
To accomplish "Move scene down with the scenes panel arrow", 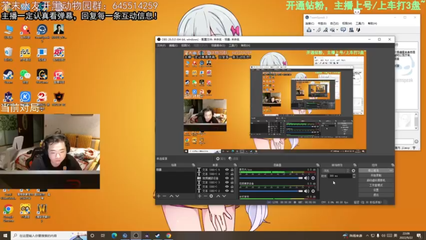I will point(177,196).
